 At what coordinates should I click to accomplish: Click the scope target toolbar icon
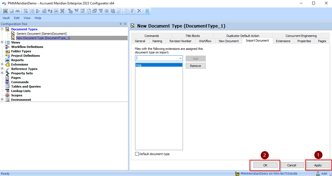(x=106, y=11)
